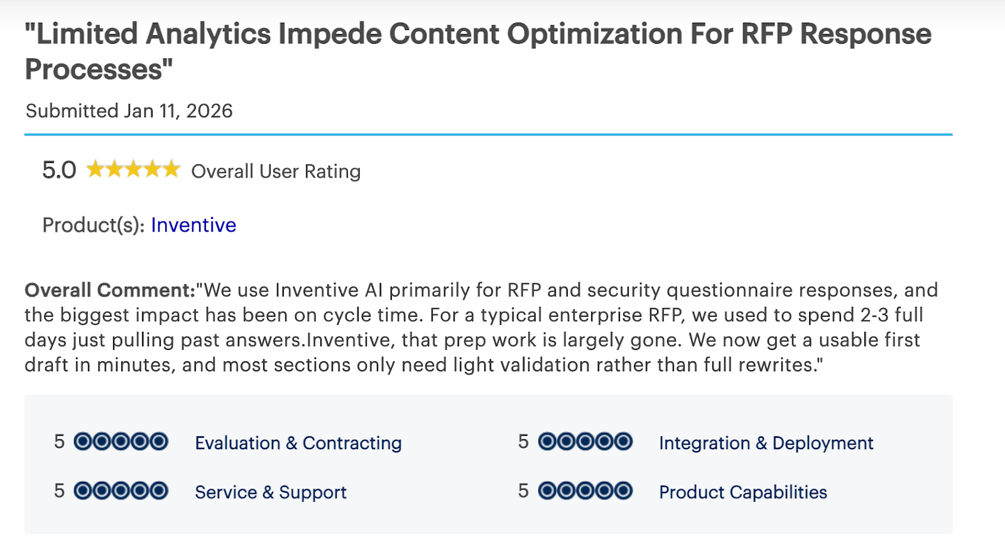Screen dimensions: 1005x547
Task: Click the Product Capabilities rating circles
Action: [585, 491]
